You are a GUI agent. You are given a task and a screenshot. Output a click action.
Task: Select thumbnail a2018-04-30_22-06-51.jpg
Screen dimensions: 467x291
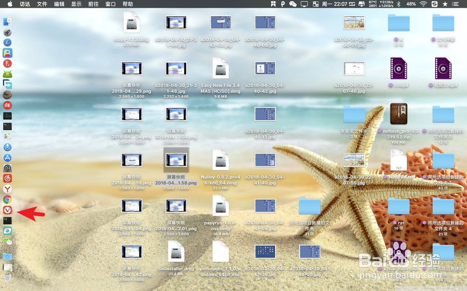click(x=354, y=22)
